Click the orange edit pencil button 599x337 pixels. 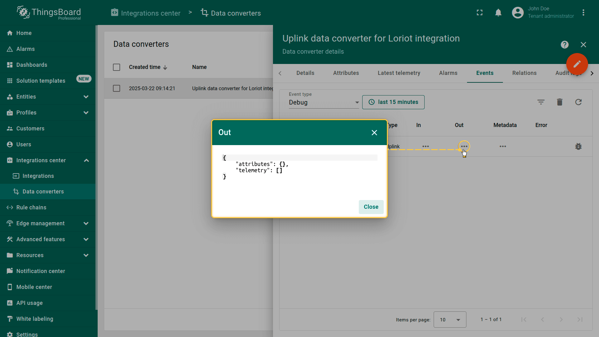[577, 64]
